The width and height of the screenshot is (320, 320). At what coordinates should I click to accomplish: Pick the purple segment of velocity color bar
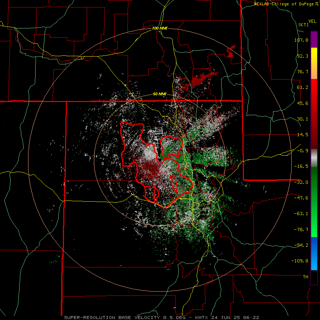314,39
